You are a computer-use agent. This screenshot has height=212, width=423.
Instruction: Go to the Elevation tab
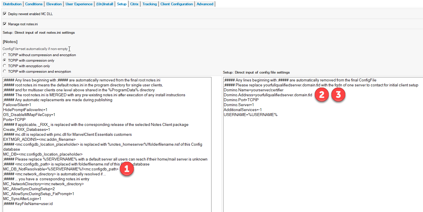[x=54, y=4]
